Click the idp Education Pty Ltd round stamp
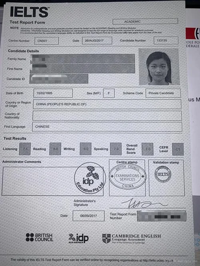This screenshot has width=200, height=266. click(x=90, y=178)
